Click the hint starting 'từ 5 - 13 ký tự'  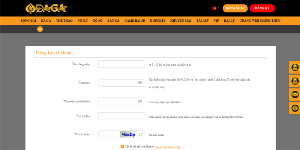coord(170,64)
